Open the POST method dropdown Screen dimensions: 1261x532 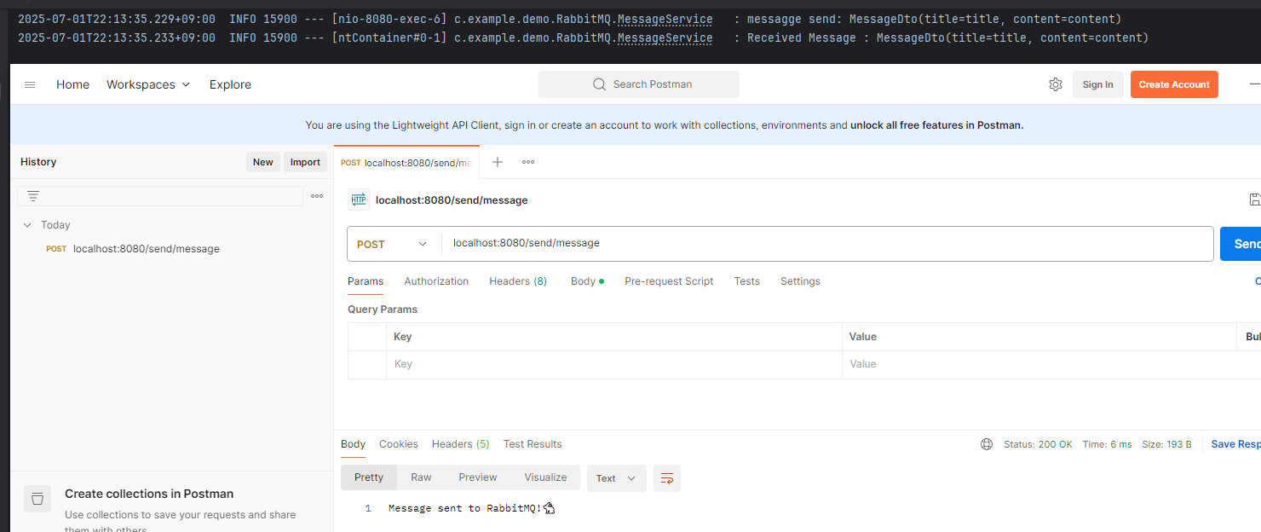point(394,244)
